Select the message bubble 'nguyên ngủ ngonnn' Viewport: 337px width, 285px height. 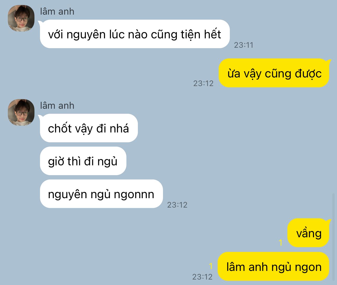click(101, 194)
